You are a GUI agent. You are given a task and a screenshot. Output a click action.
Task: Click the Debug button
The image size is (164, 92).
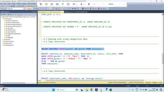36,9
